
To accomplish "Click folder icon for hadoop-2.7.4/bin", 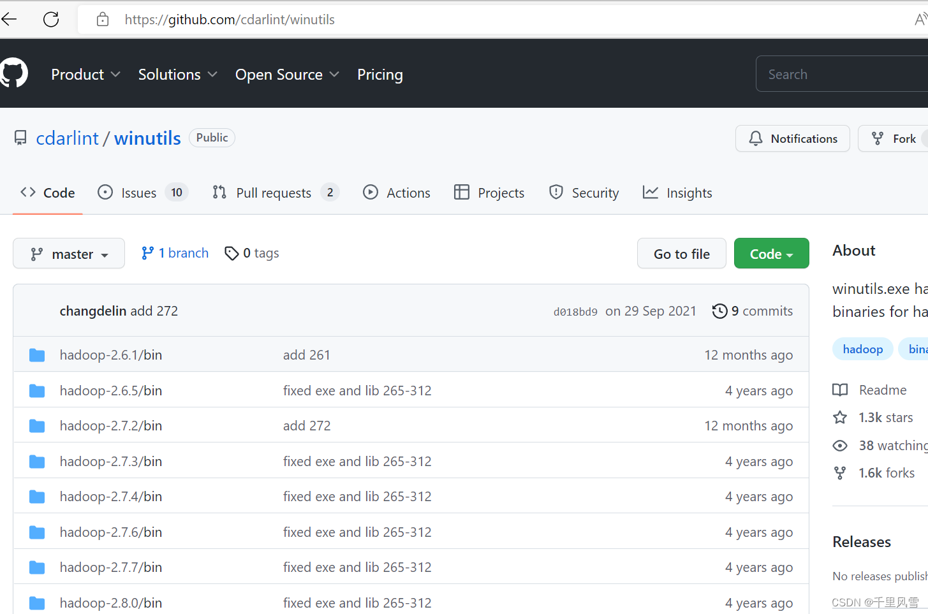I will [37, 497].
